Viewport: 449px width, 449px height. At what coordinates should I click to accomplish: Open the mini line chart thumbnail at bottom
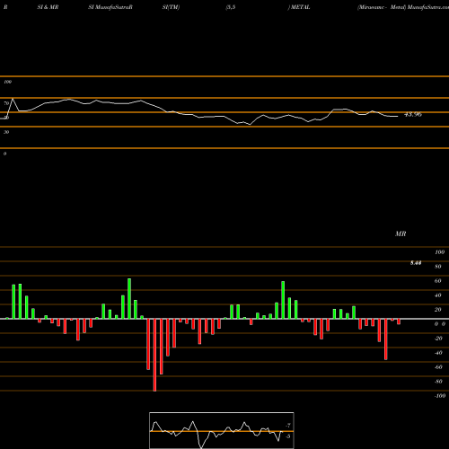222,430
